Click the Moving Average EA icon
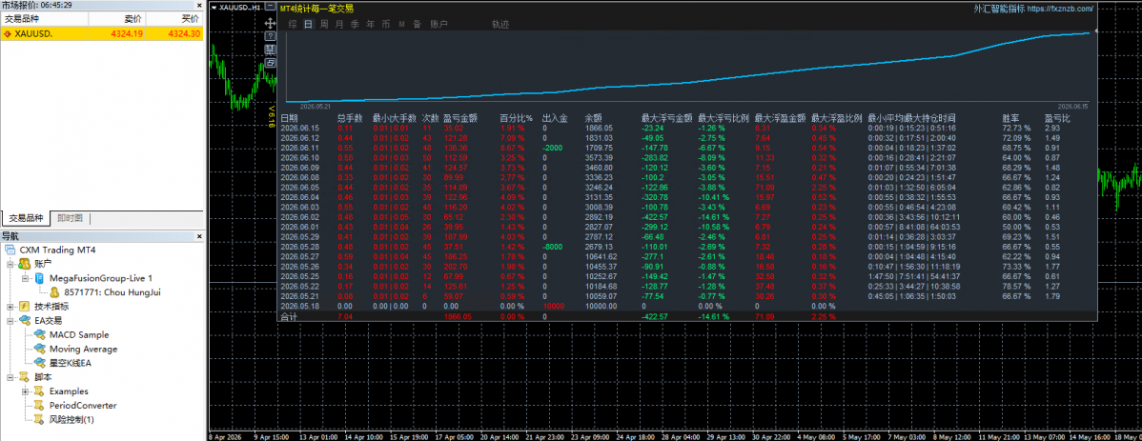 click(x=38, y=349)
